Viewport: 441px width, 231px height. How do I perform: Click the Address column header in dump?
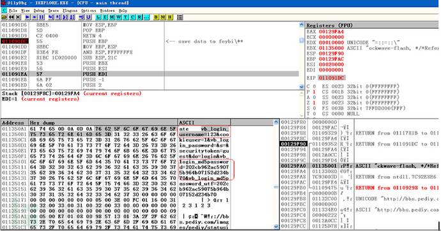(x=15, y=123)
